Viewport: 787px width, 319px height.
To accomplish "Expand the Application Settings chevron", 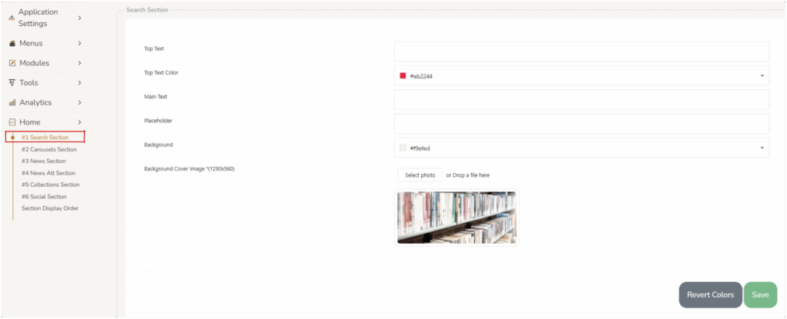I will click(x=79, y=18).
